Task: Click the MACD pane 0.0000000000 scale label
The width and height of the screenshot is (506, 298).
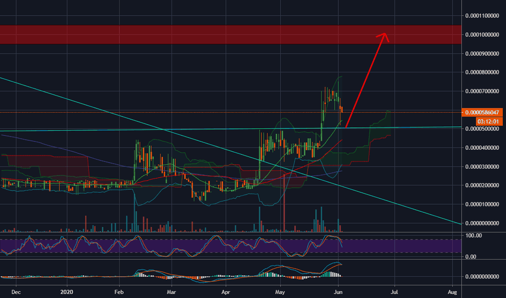Action: [482, 276]
